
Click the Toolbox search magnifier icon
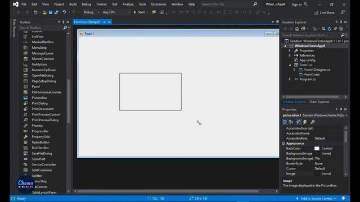tap(65, 27)
